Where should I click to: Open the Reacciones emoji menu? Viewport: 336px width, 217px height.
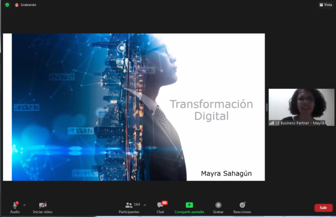tap(242, 205)
